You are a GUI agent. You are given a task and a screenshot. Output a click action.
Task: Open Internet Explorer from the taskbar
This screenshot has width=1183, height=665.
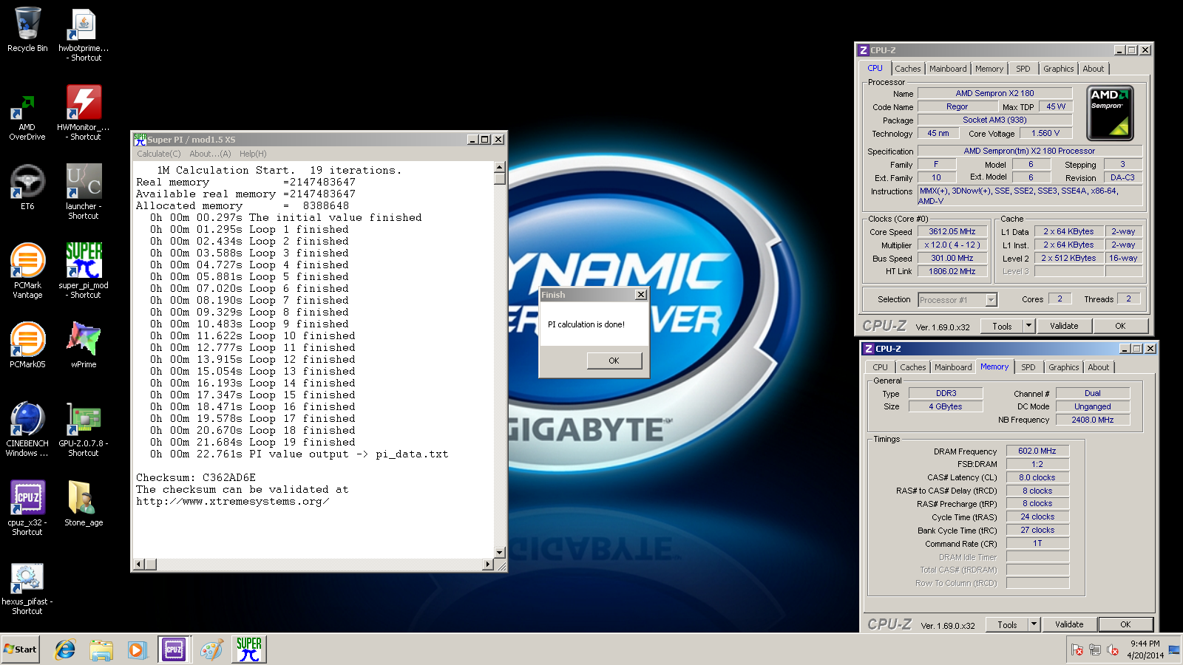(65, 649)
